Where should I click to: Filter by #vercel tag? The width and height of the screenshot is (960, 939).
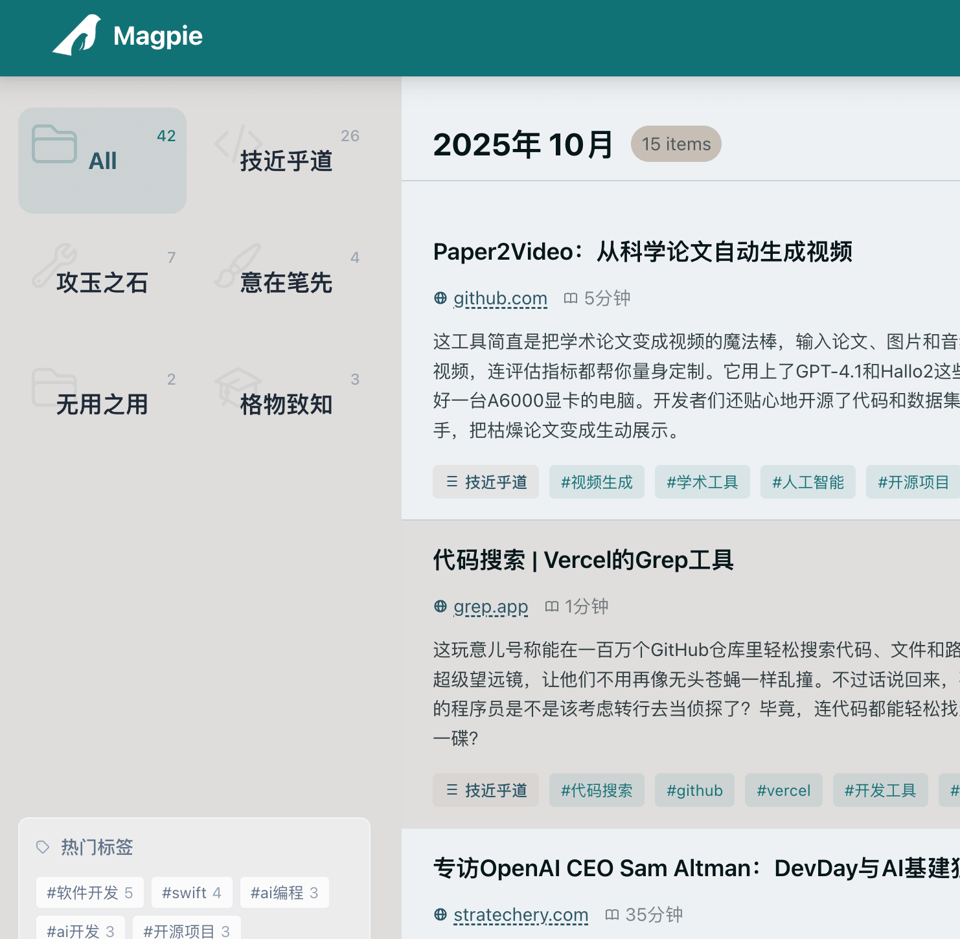coord(783,790)
